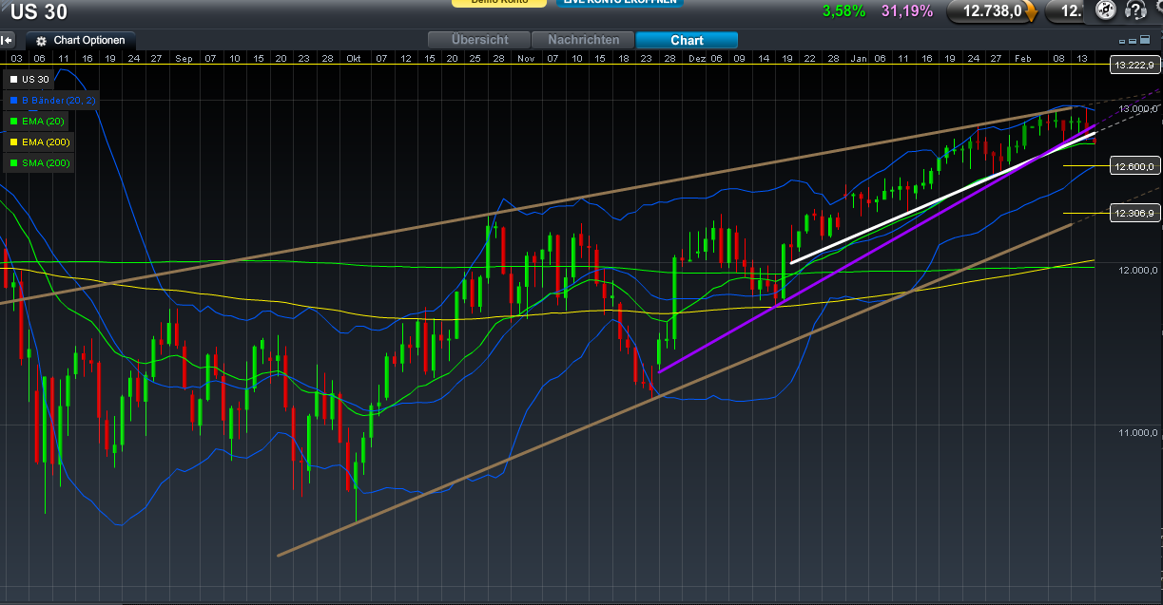The width and height of the screenshot is (1163, 605).
Task: Select the 12.600,0 price level marker
Action: pyautogui.click(x=1134, y=167)
